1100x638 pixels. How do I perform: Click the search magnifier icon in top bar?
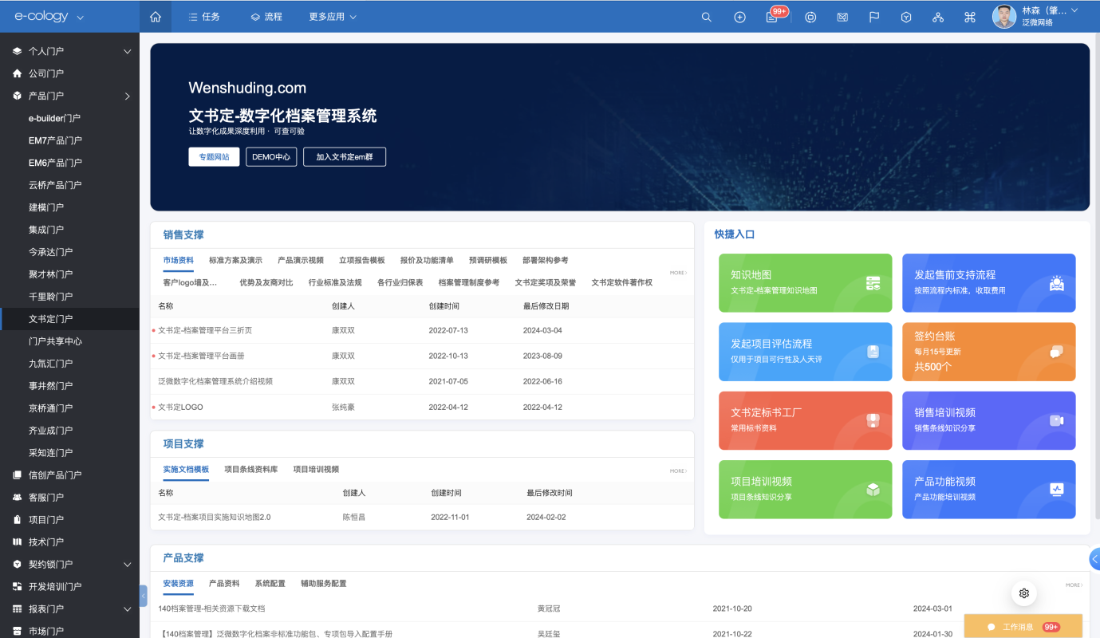coord(706,17)
